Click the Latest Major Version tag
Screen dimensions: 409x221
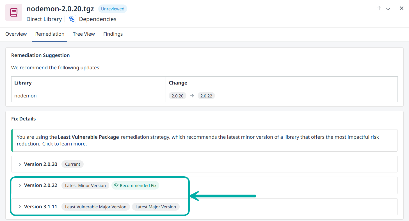156,207
